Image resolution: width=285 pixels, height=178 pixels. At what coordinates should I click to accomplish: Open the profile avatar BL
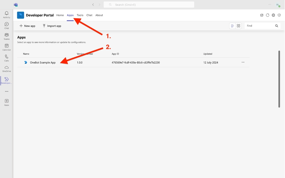278,5
